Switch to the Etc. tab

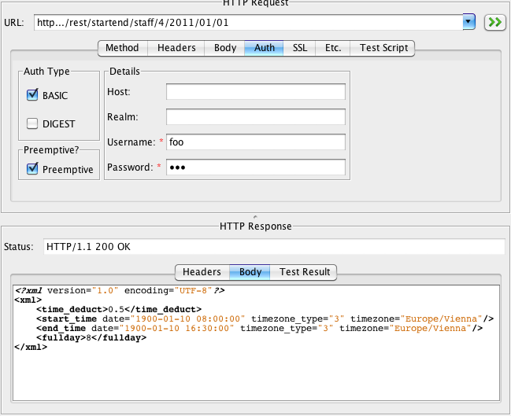[333, 48]
